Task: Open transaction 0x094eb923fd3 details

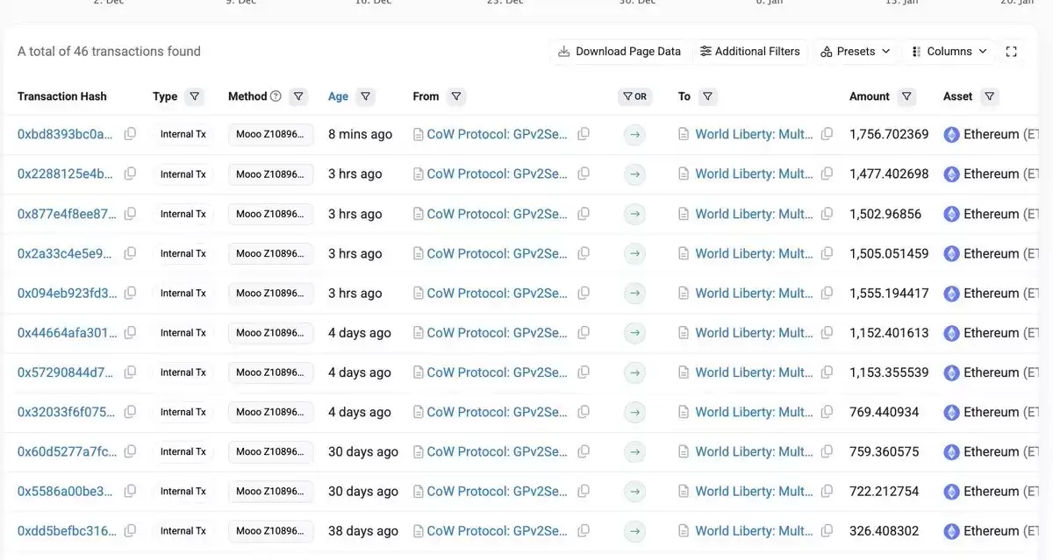Action: point(67,293)
